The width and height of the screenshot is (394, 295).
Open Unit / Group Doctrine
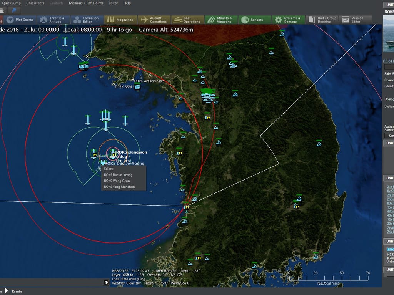[322, 20]
